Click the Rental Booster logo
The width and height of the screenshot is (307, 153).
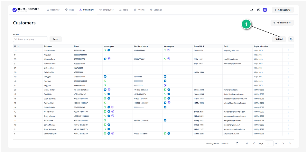click(26, 10)
